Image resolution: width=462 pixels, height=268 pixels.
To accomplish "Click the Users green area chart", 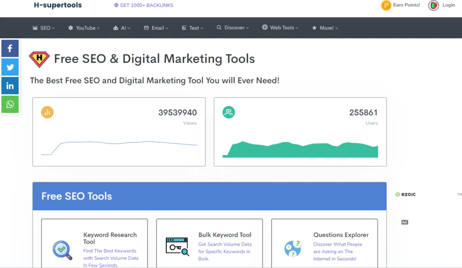I will pos(300,149).
